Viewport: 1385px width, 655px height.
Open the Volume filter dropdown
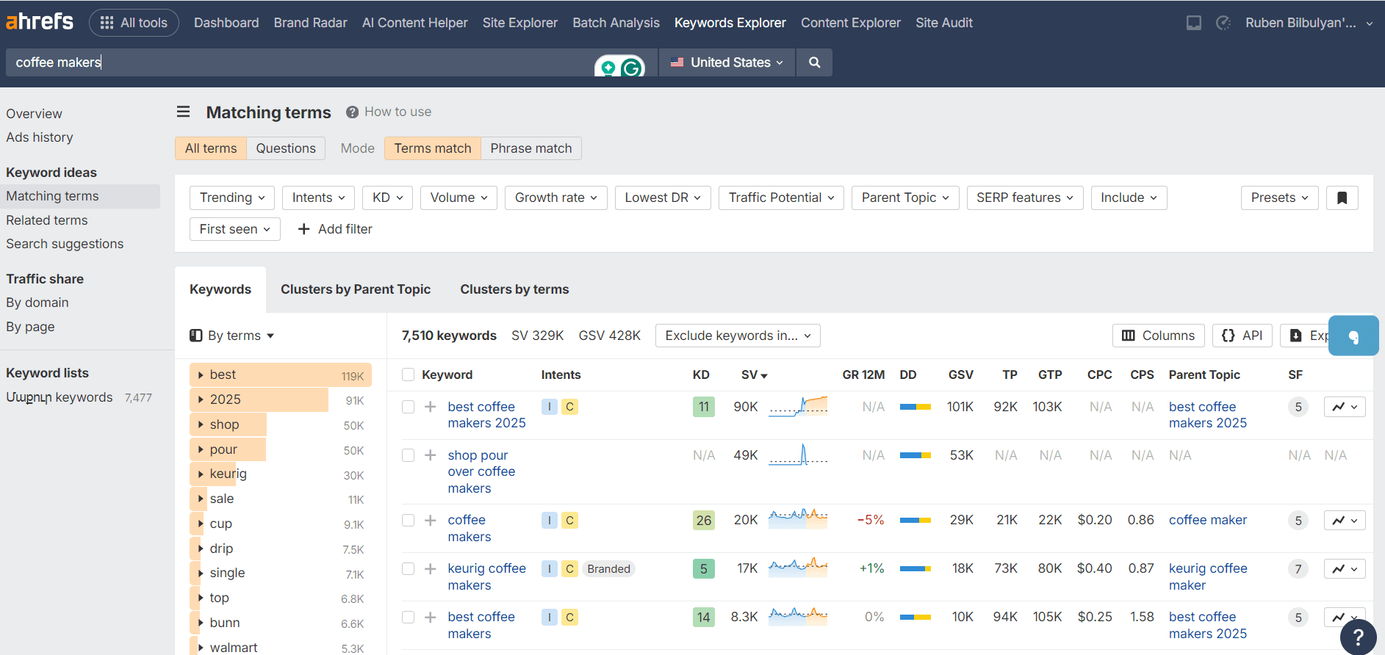pyautogui.click(x=458, y=198)
